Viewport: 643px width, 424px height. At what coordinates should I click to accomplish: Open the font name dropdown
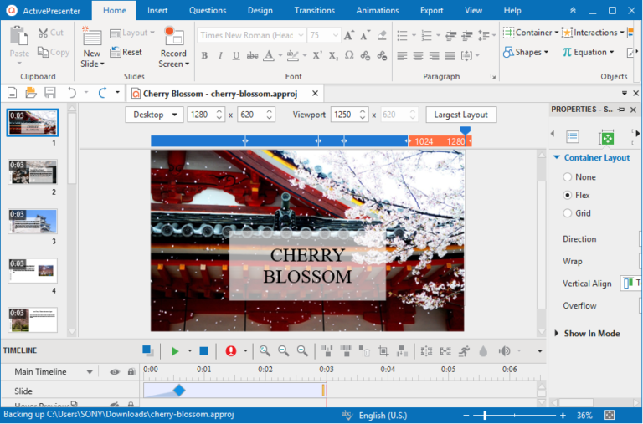(301, 35)
